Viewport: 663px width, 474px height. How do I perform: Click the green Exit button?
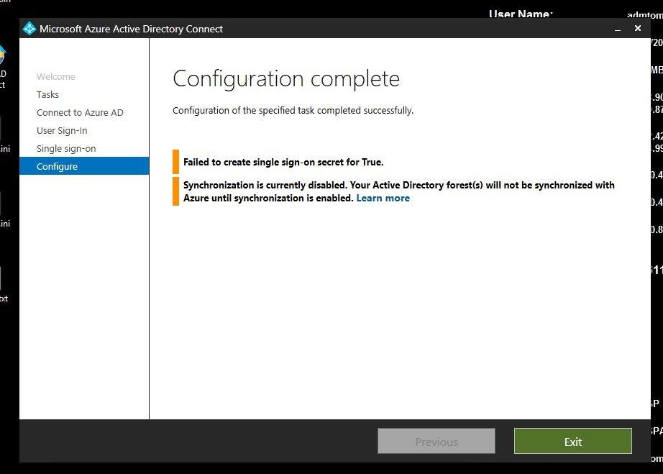point(573,441)
